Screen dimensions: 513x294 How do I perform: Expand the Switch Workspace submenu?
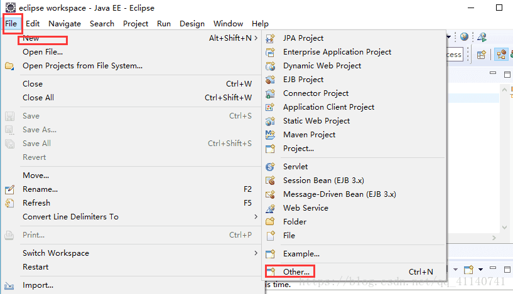[x=256, y=253]
